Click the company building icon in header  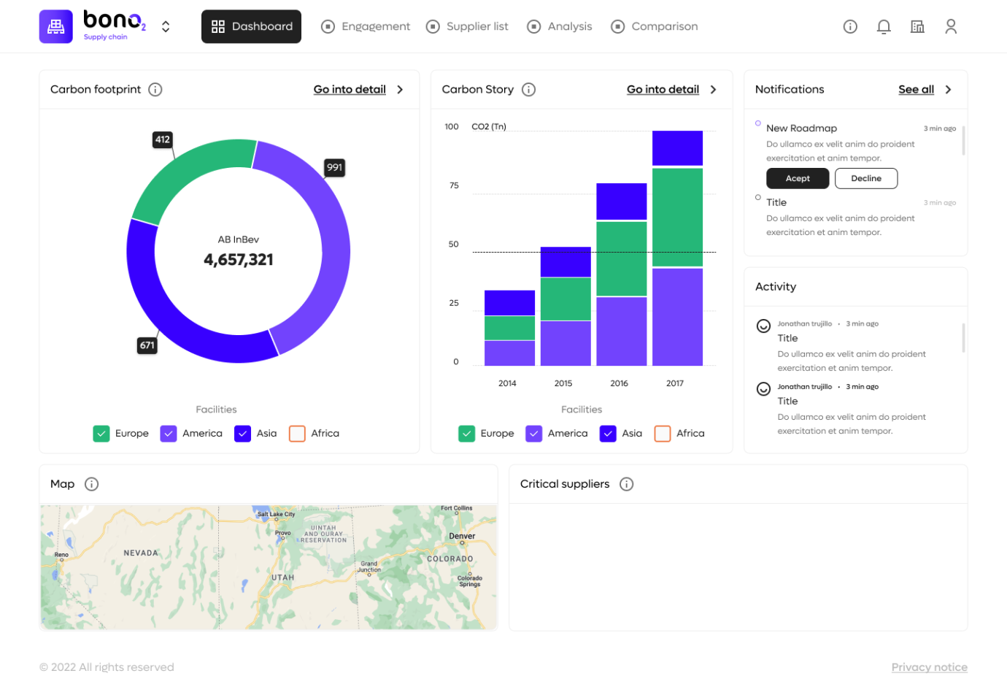coord(917,27)
